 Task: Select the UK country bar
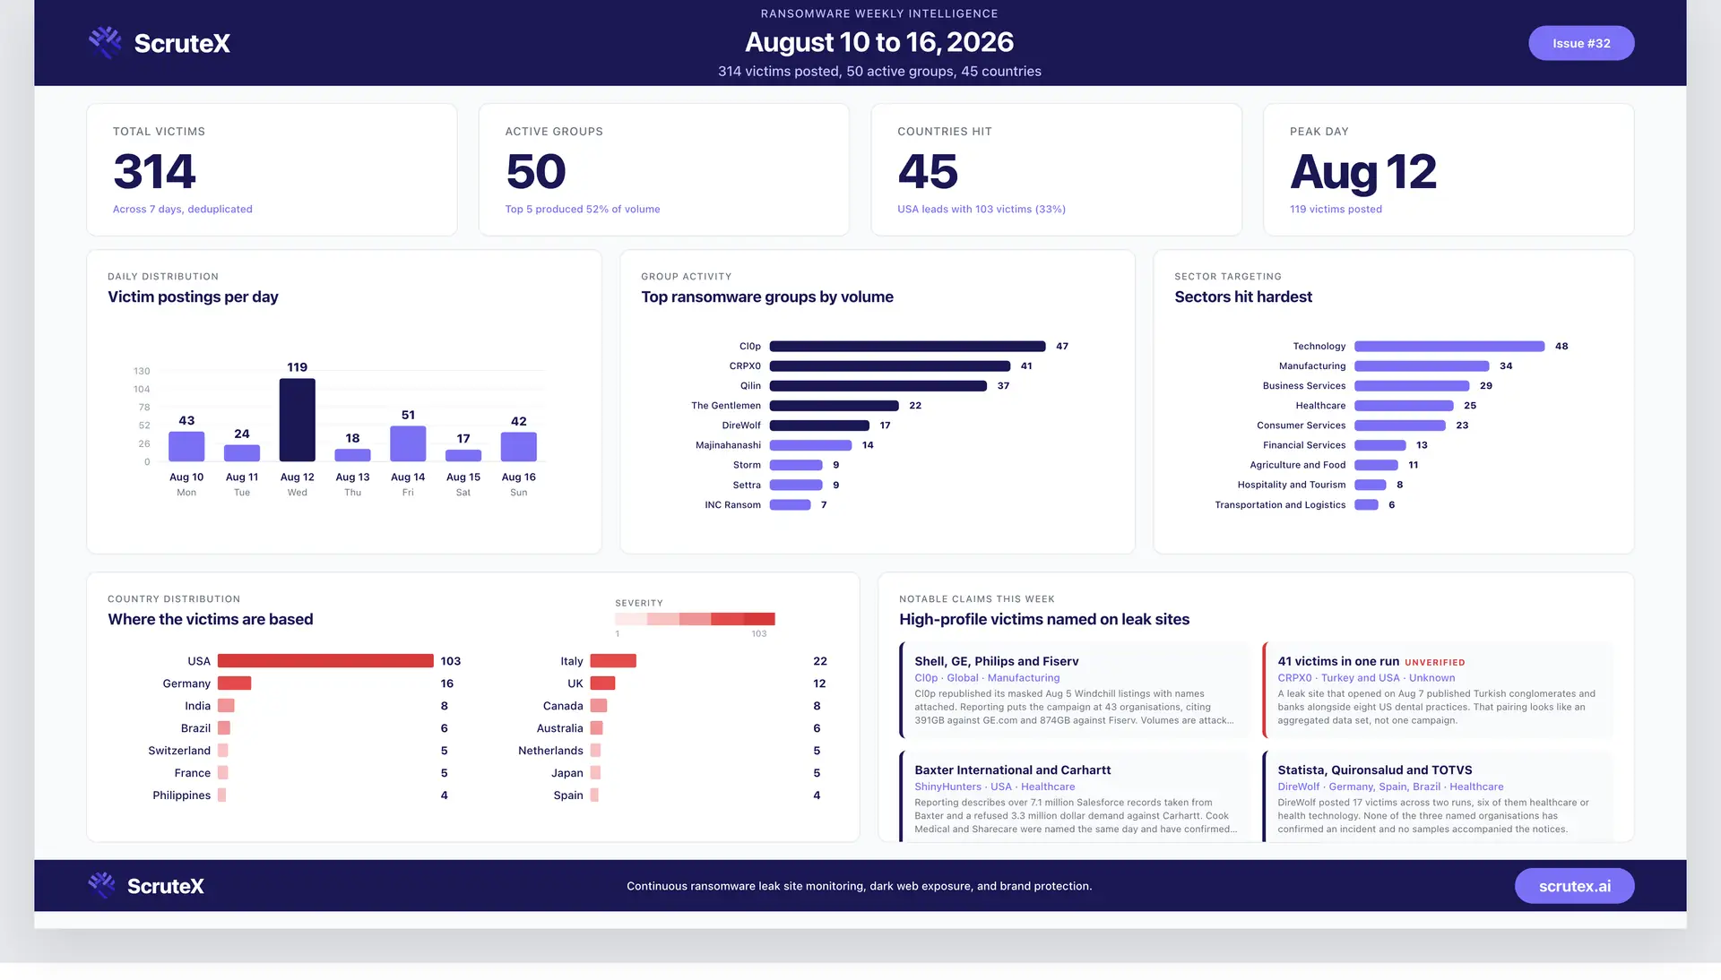point(602,683)
